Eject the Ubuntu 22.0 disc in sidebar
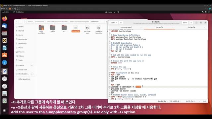Screen dimensions: 212x119 point(32,74)
